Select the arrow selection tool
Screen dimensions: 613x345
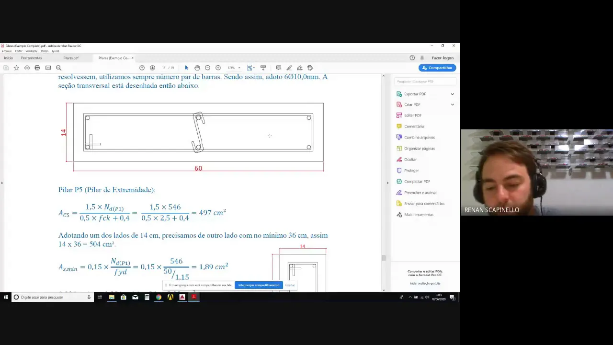click(186, 68)
